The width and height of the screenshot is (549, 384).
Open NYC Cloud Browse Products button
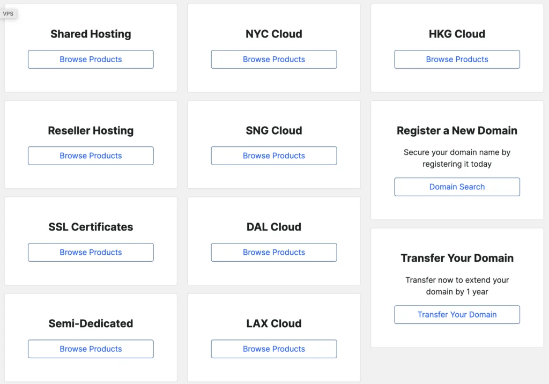274,59
